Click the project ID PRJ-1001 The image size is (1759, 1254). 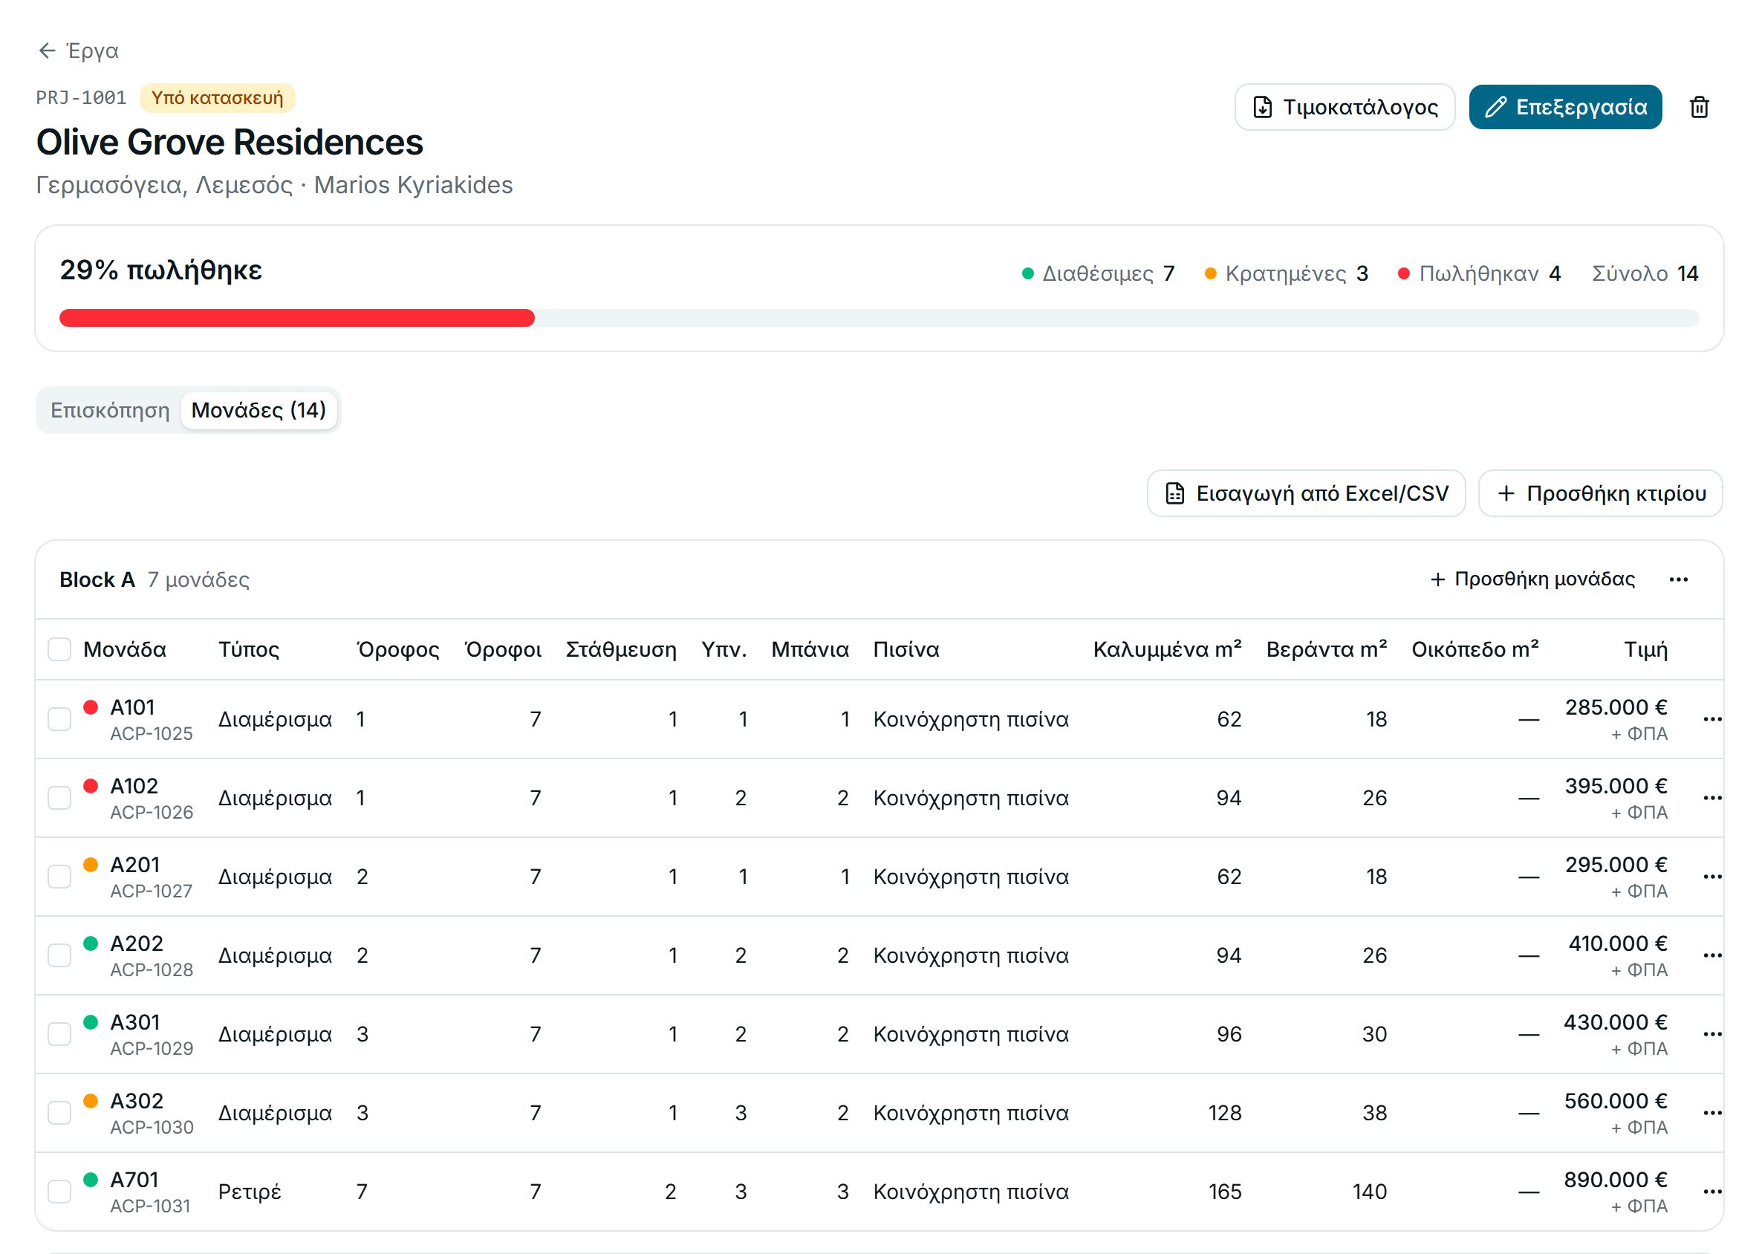(81, 98)
